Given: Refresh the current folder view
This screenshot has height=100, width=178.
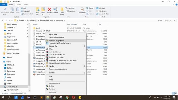Looking at the screenshot, I should 161,20.
